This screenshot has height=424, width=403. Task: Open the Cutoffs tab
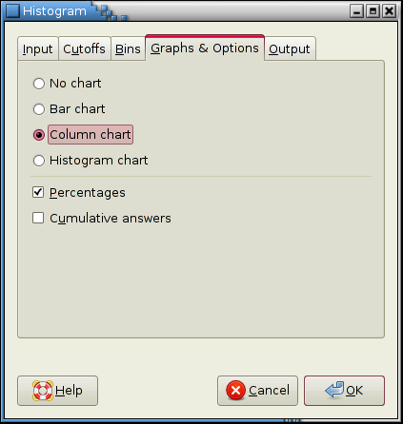(x=84, y=48)
